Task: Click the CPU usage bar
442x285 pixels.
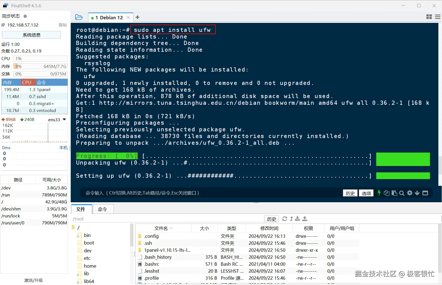Action: click(41, 58)
